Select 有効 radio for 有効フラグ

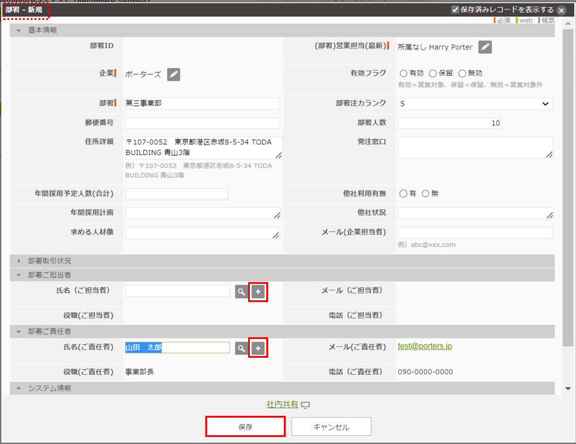click(403, 74)
